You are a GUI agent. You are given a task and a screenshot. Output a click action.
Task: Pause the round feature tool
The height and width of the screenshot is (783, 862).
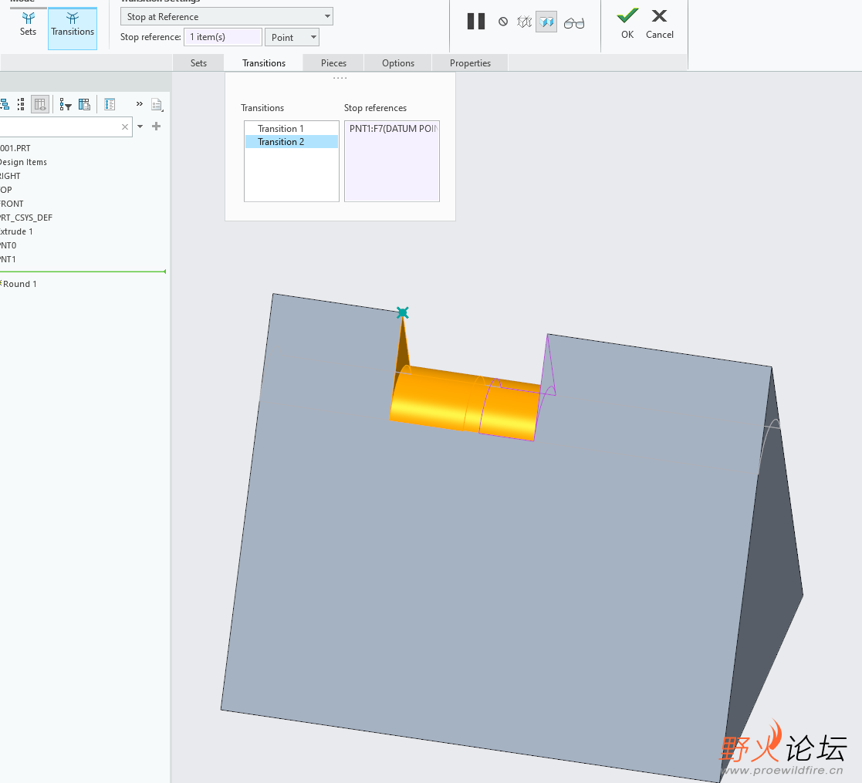(x=476, y=22)
